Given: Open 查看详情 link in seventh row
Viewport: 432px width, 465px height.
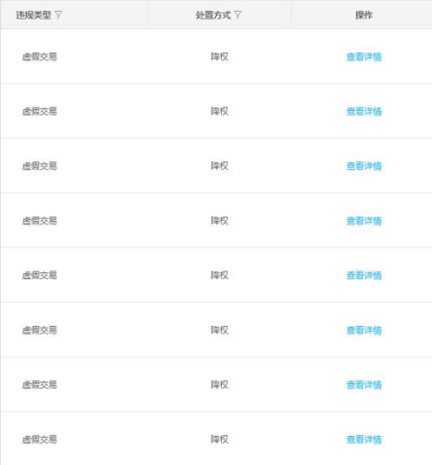Looking at the screenshot, I should point(364,385).
